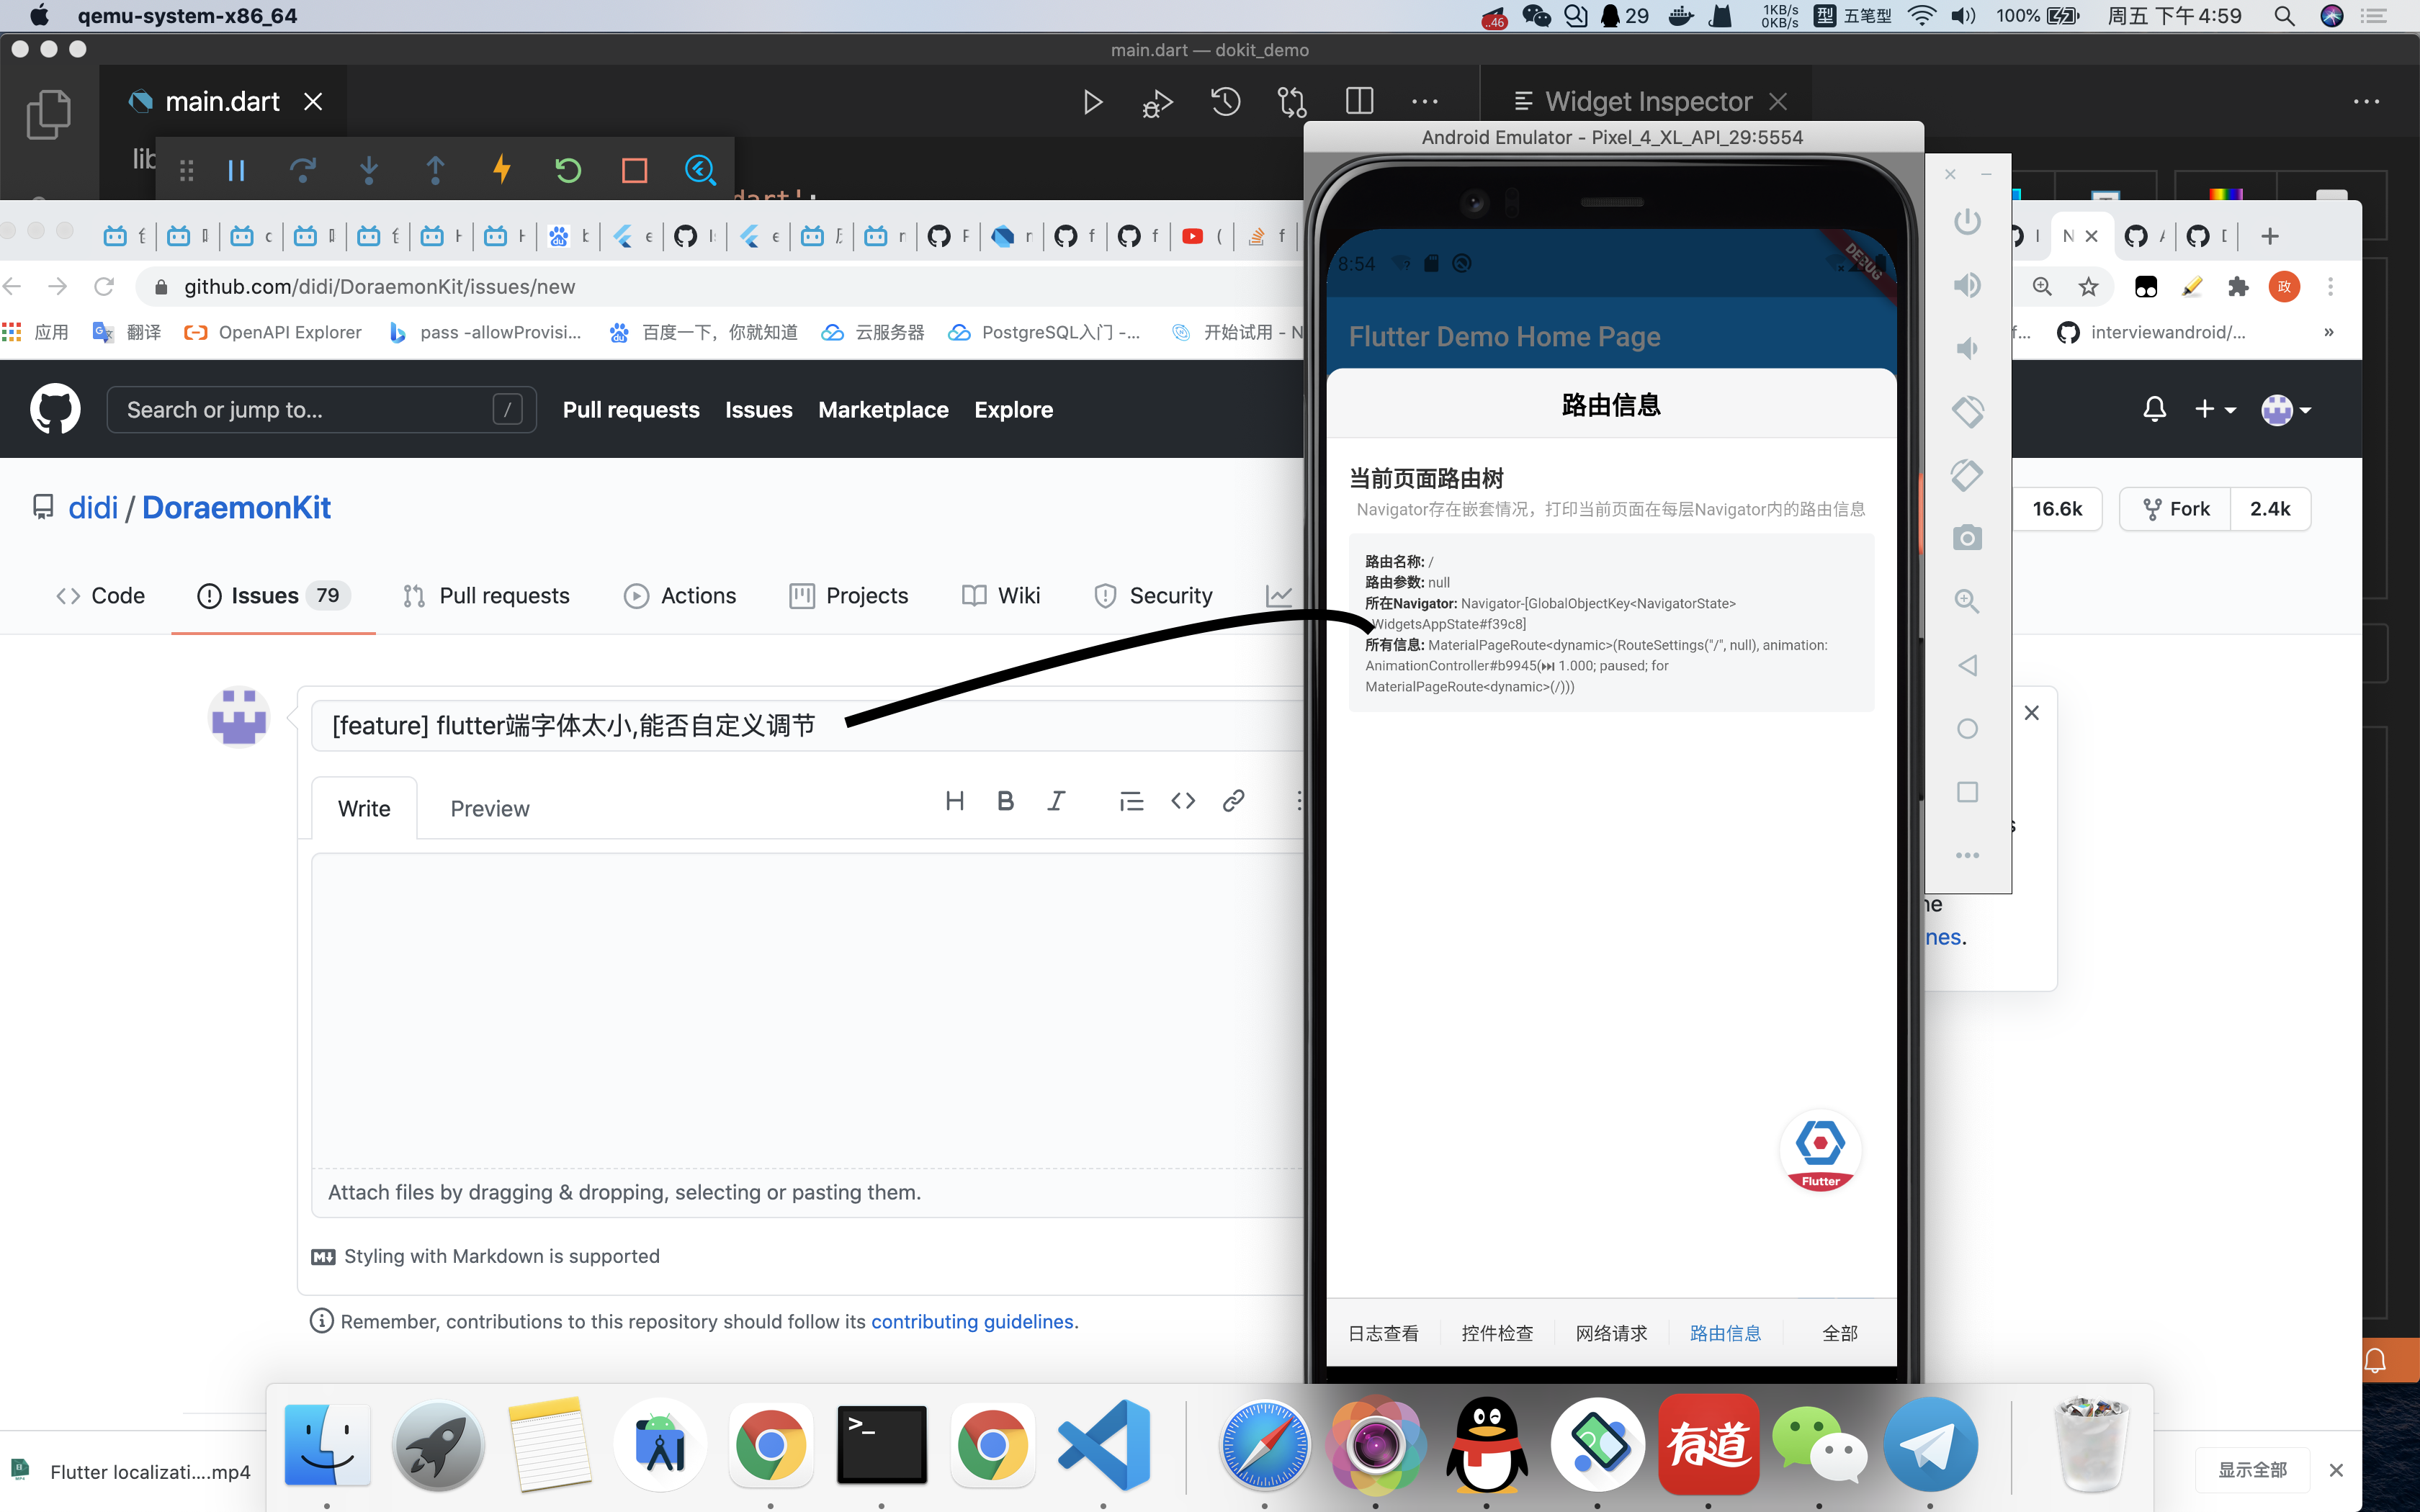The width and height of the screenshot is (2420, 1512).
Task: Apply bold formatting in the issue editor
Action: click(x=1005, y=800)
